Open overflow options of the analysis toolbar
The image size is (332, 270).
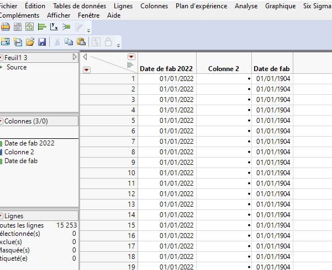[x=89, y=31]
